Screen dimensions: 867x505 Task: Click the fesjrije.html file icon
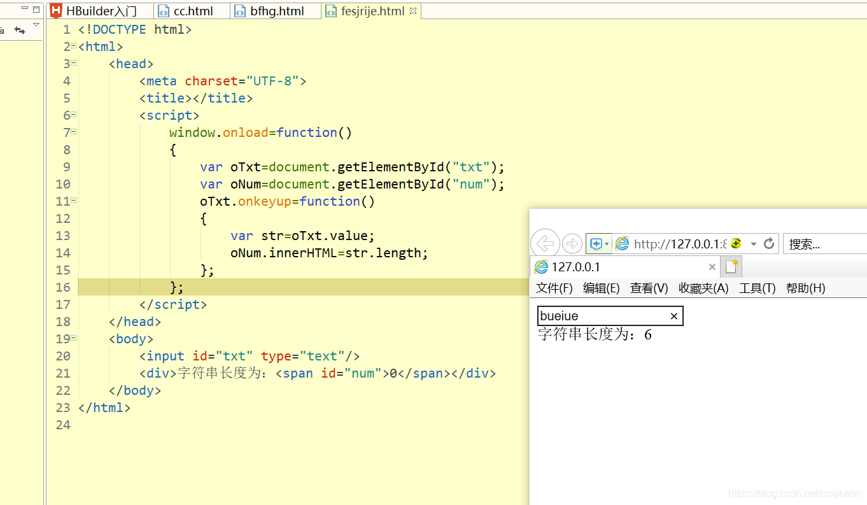click(331, 11)
